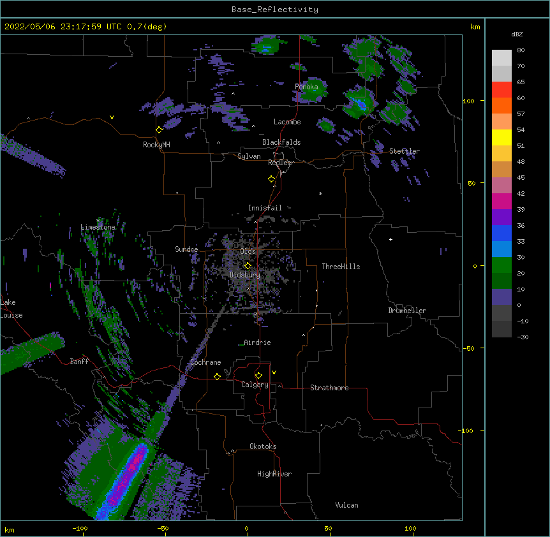Pick the magenta swatch in dBZ legend

(x=502, y=201)
